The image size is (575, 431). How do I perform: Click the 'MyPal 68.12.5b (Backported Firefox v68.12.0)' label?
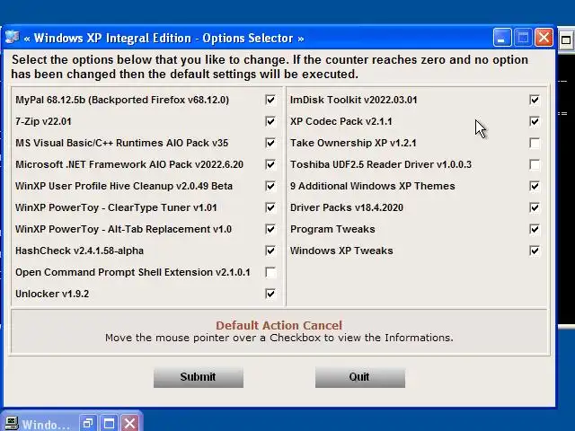tap(122, 100)
